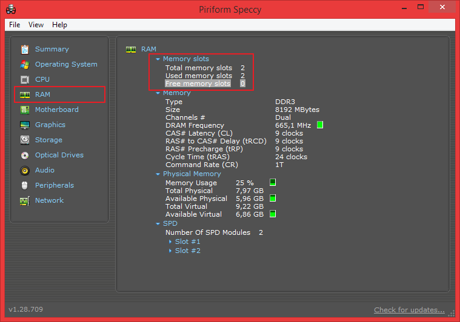Viewport: 460px width, 322px height.
Task: Select the 6,86 GB Available Virtual value
Action: (250, 215)
